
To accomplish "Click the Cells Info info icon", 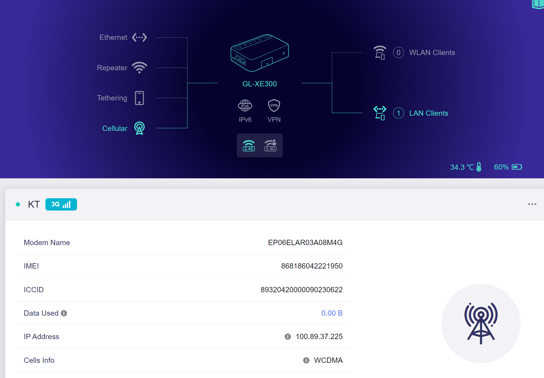I will (x=306, y=360).
